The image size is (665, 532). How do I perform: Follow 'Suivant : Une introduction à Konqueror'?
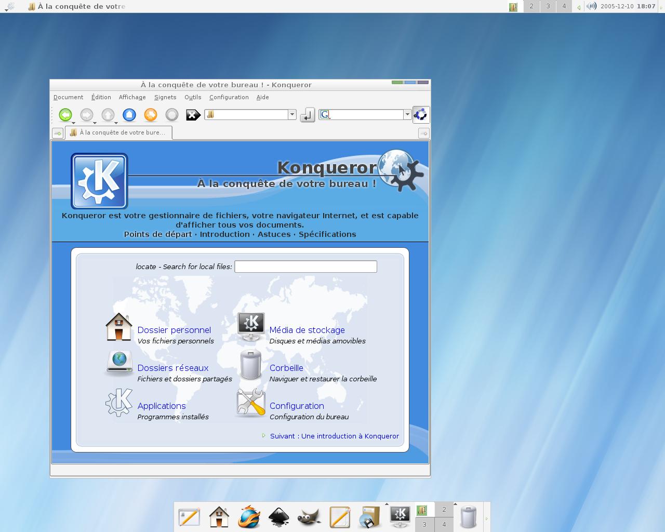pos(335,436)
